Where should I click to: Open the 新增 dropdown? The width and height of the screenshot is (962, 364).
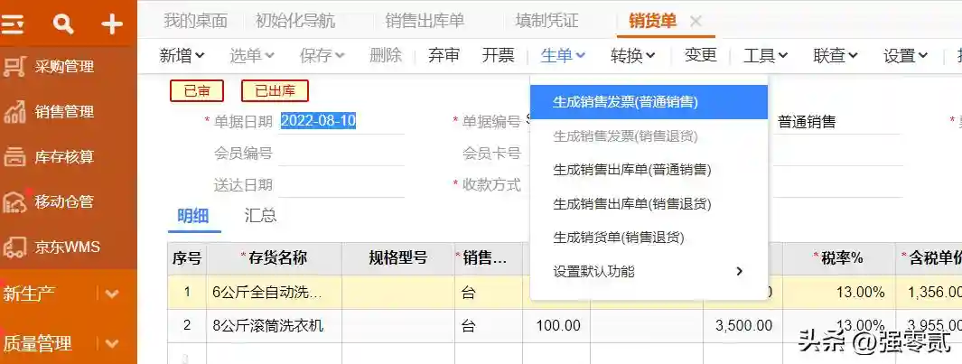(x=182, y=56)
